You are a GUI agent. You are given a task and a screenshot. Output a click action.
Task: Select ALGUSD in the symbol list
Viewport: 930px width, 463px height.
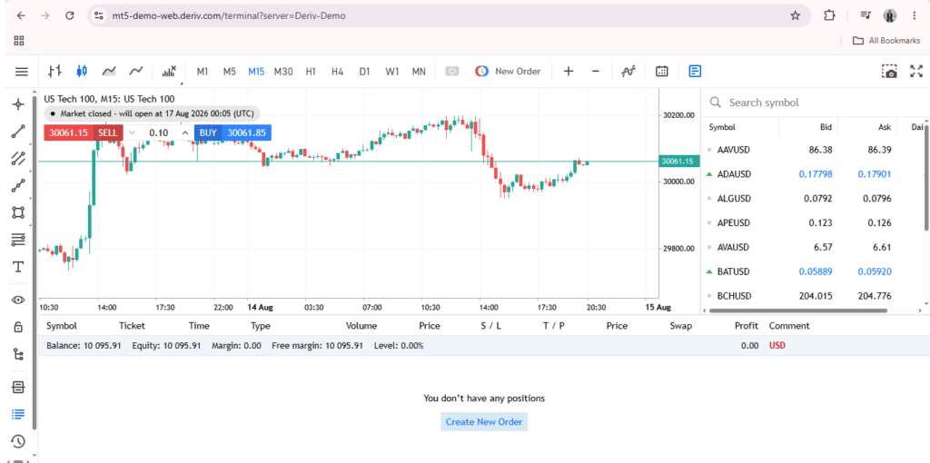point(734,199)
